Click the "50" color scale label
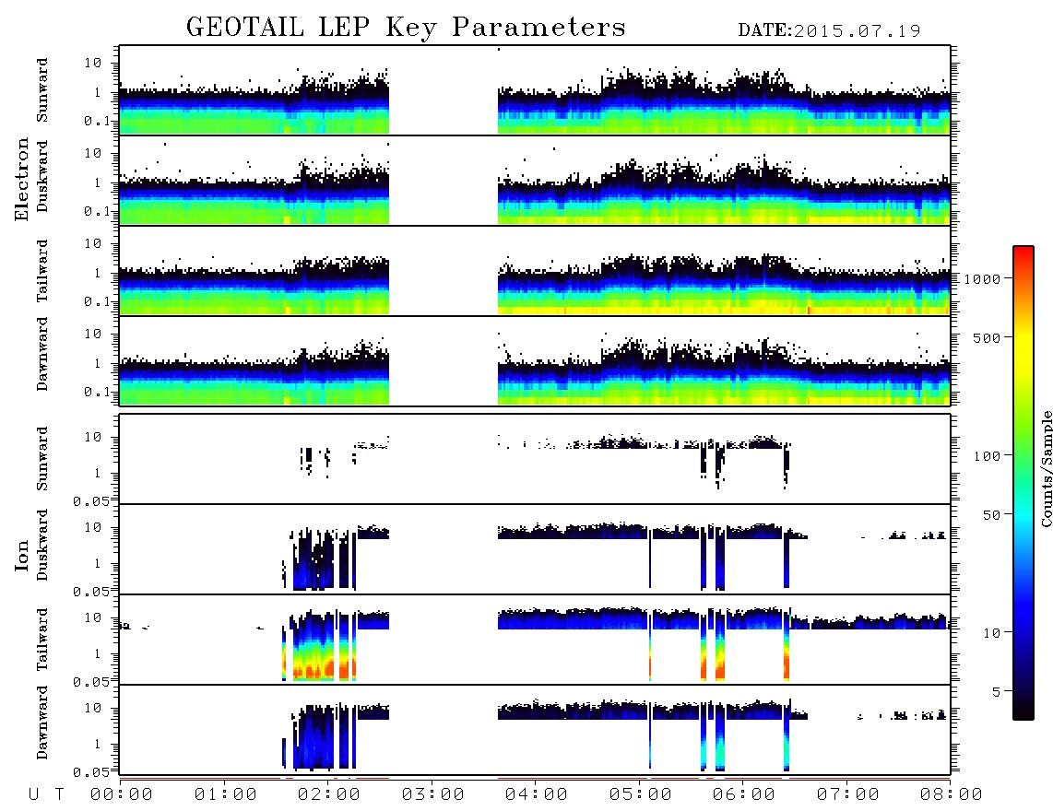This screenshot has height=811, width=1053. tap(991, 515)
